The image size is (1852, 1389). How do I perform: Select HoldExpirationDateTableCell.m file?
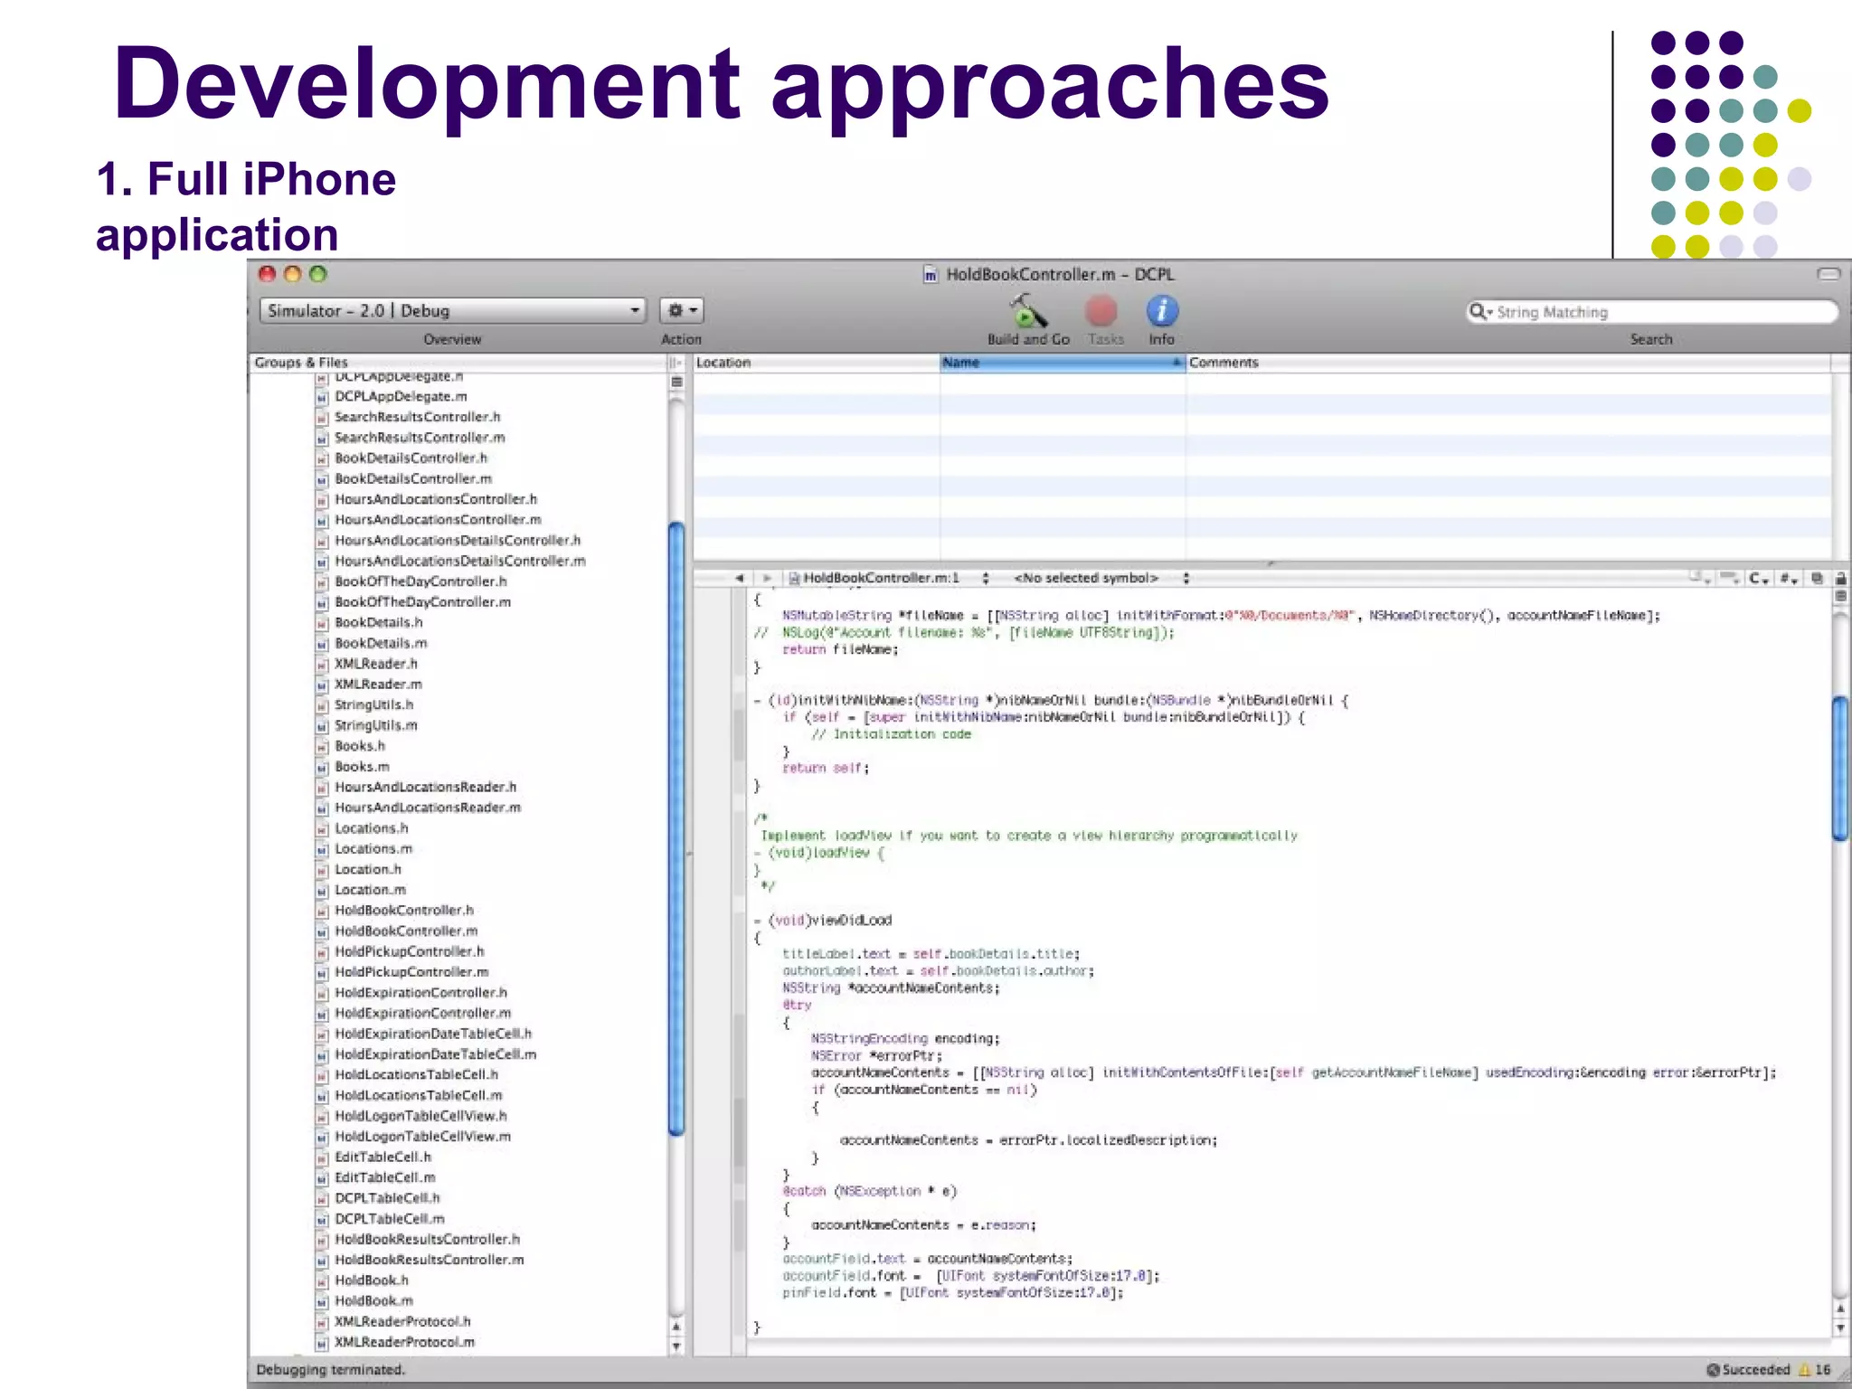435,1054
